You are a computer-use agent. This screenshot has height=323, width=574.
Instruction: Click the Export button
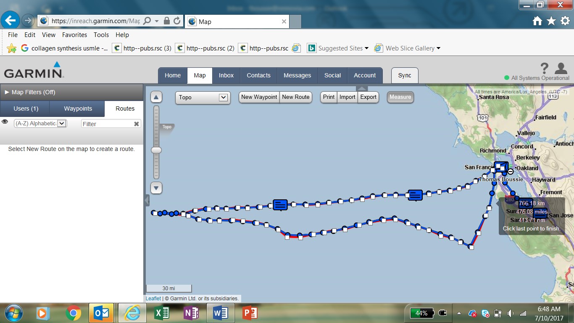tap(368, 97)
